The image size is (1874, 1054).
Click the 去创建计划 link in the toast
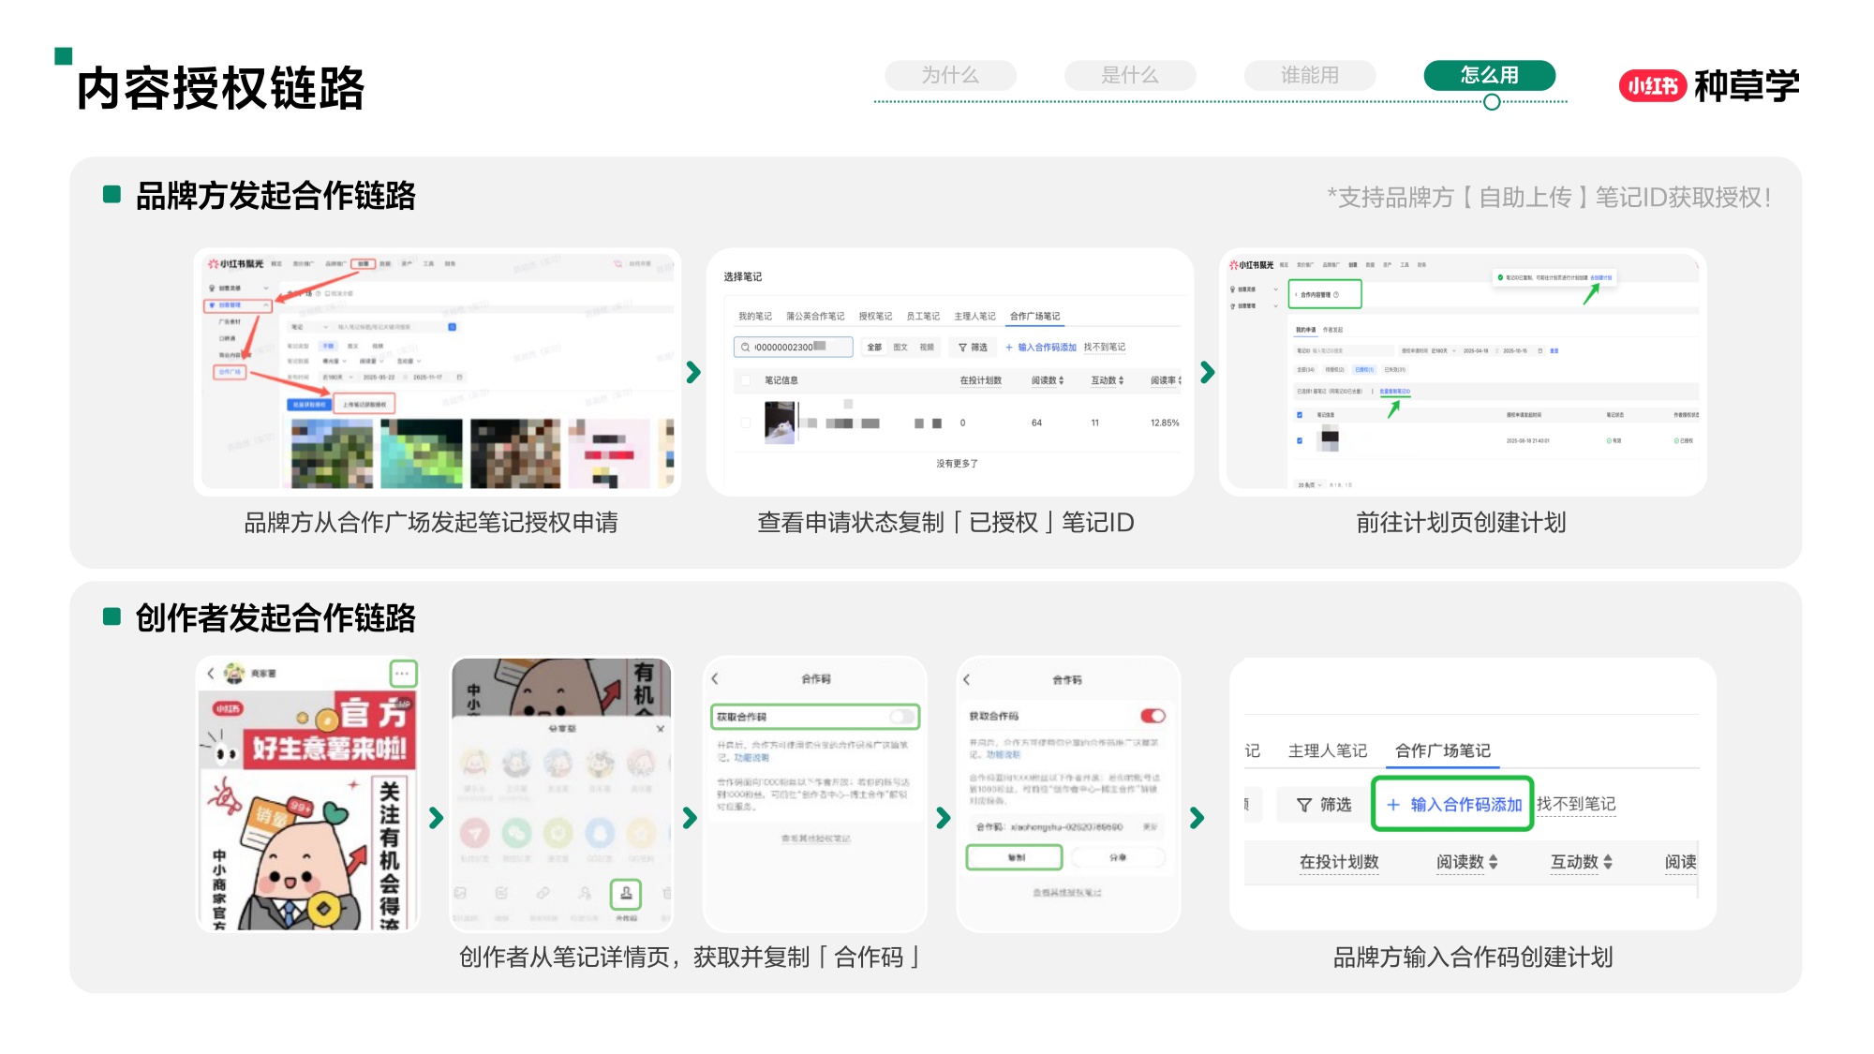1600,278
